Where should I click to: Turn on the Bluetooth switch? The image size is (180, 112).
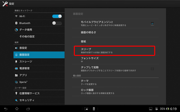57,23
